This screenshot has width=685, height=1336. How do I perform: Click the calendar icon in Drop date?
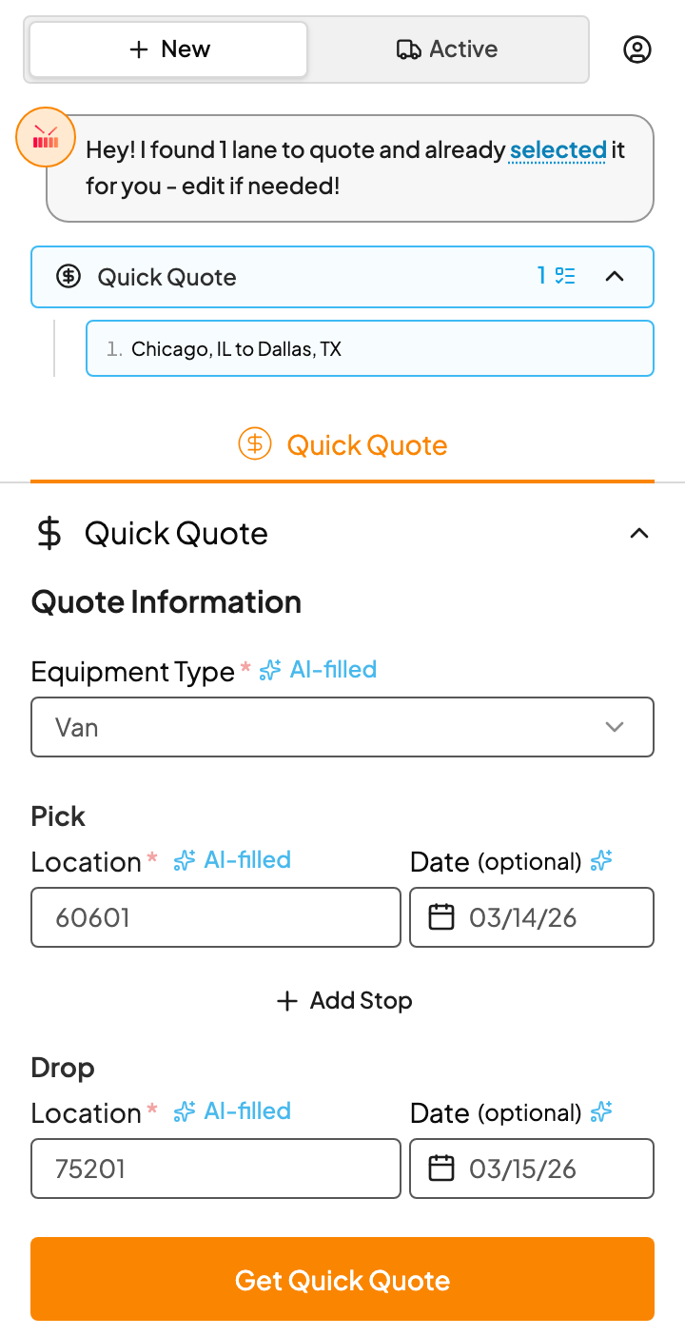point(441,1169)
